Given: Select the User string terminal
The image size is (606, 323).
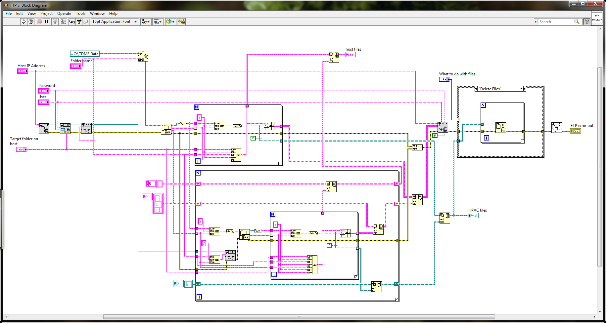Looking at the screenshot, I should [x=43, y=102].
